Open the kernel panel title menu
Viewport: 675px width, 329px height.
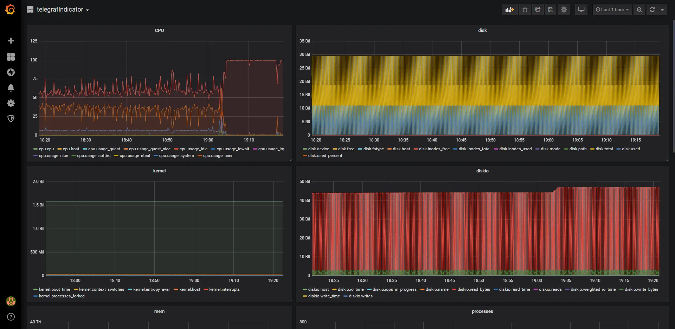[159, 171]
